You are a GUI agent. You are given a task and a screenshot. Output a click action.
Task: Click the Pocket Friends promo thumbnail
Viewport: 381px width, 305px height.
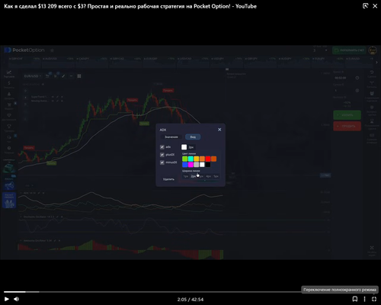coord(9,200)
